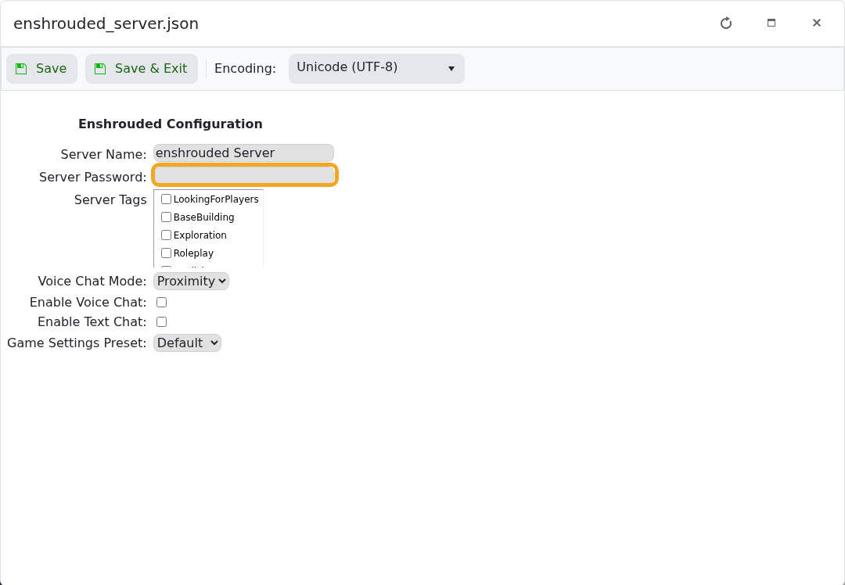845x585 pixels.
Task: Open the Voice Chat Mode dropdown
Action: click(192, 282)
